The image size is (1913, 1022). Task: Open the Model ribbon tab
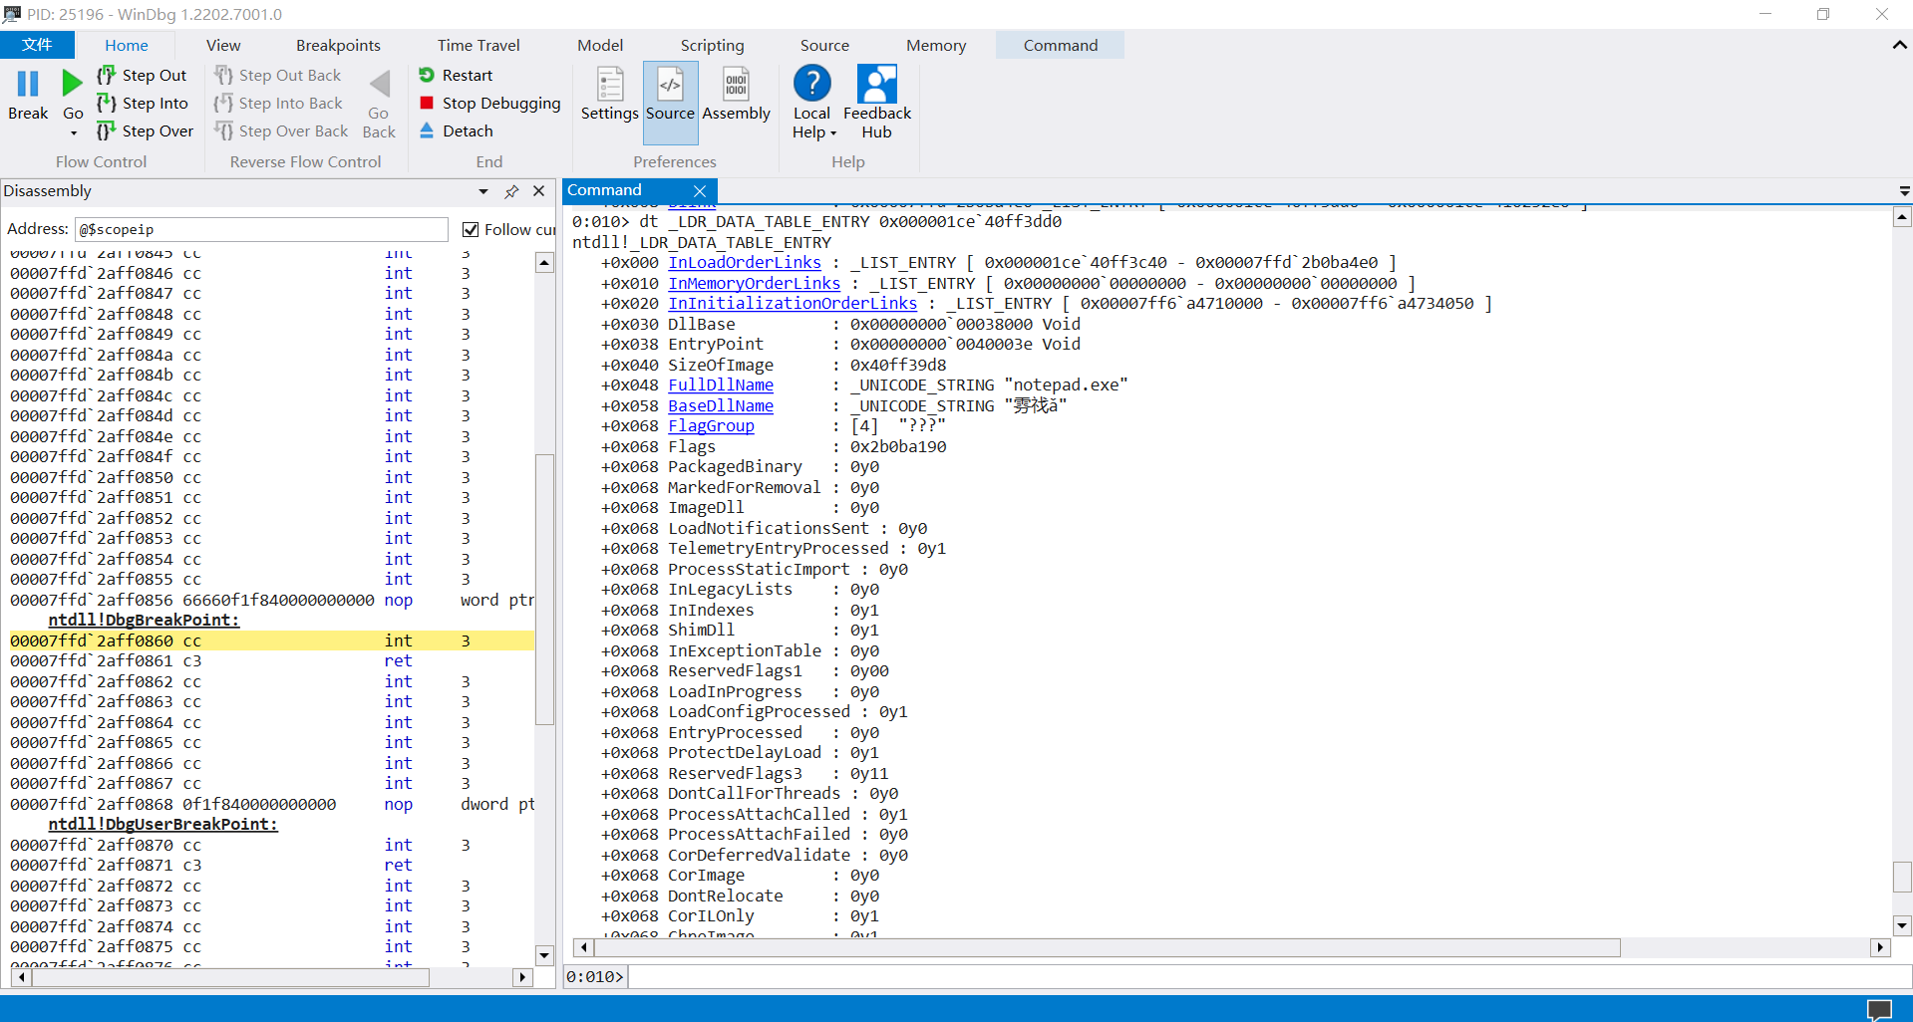[600, 45]
